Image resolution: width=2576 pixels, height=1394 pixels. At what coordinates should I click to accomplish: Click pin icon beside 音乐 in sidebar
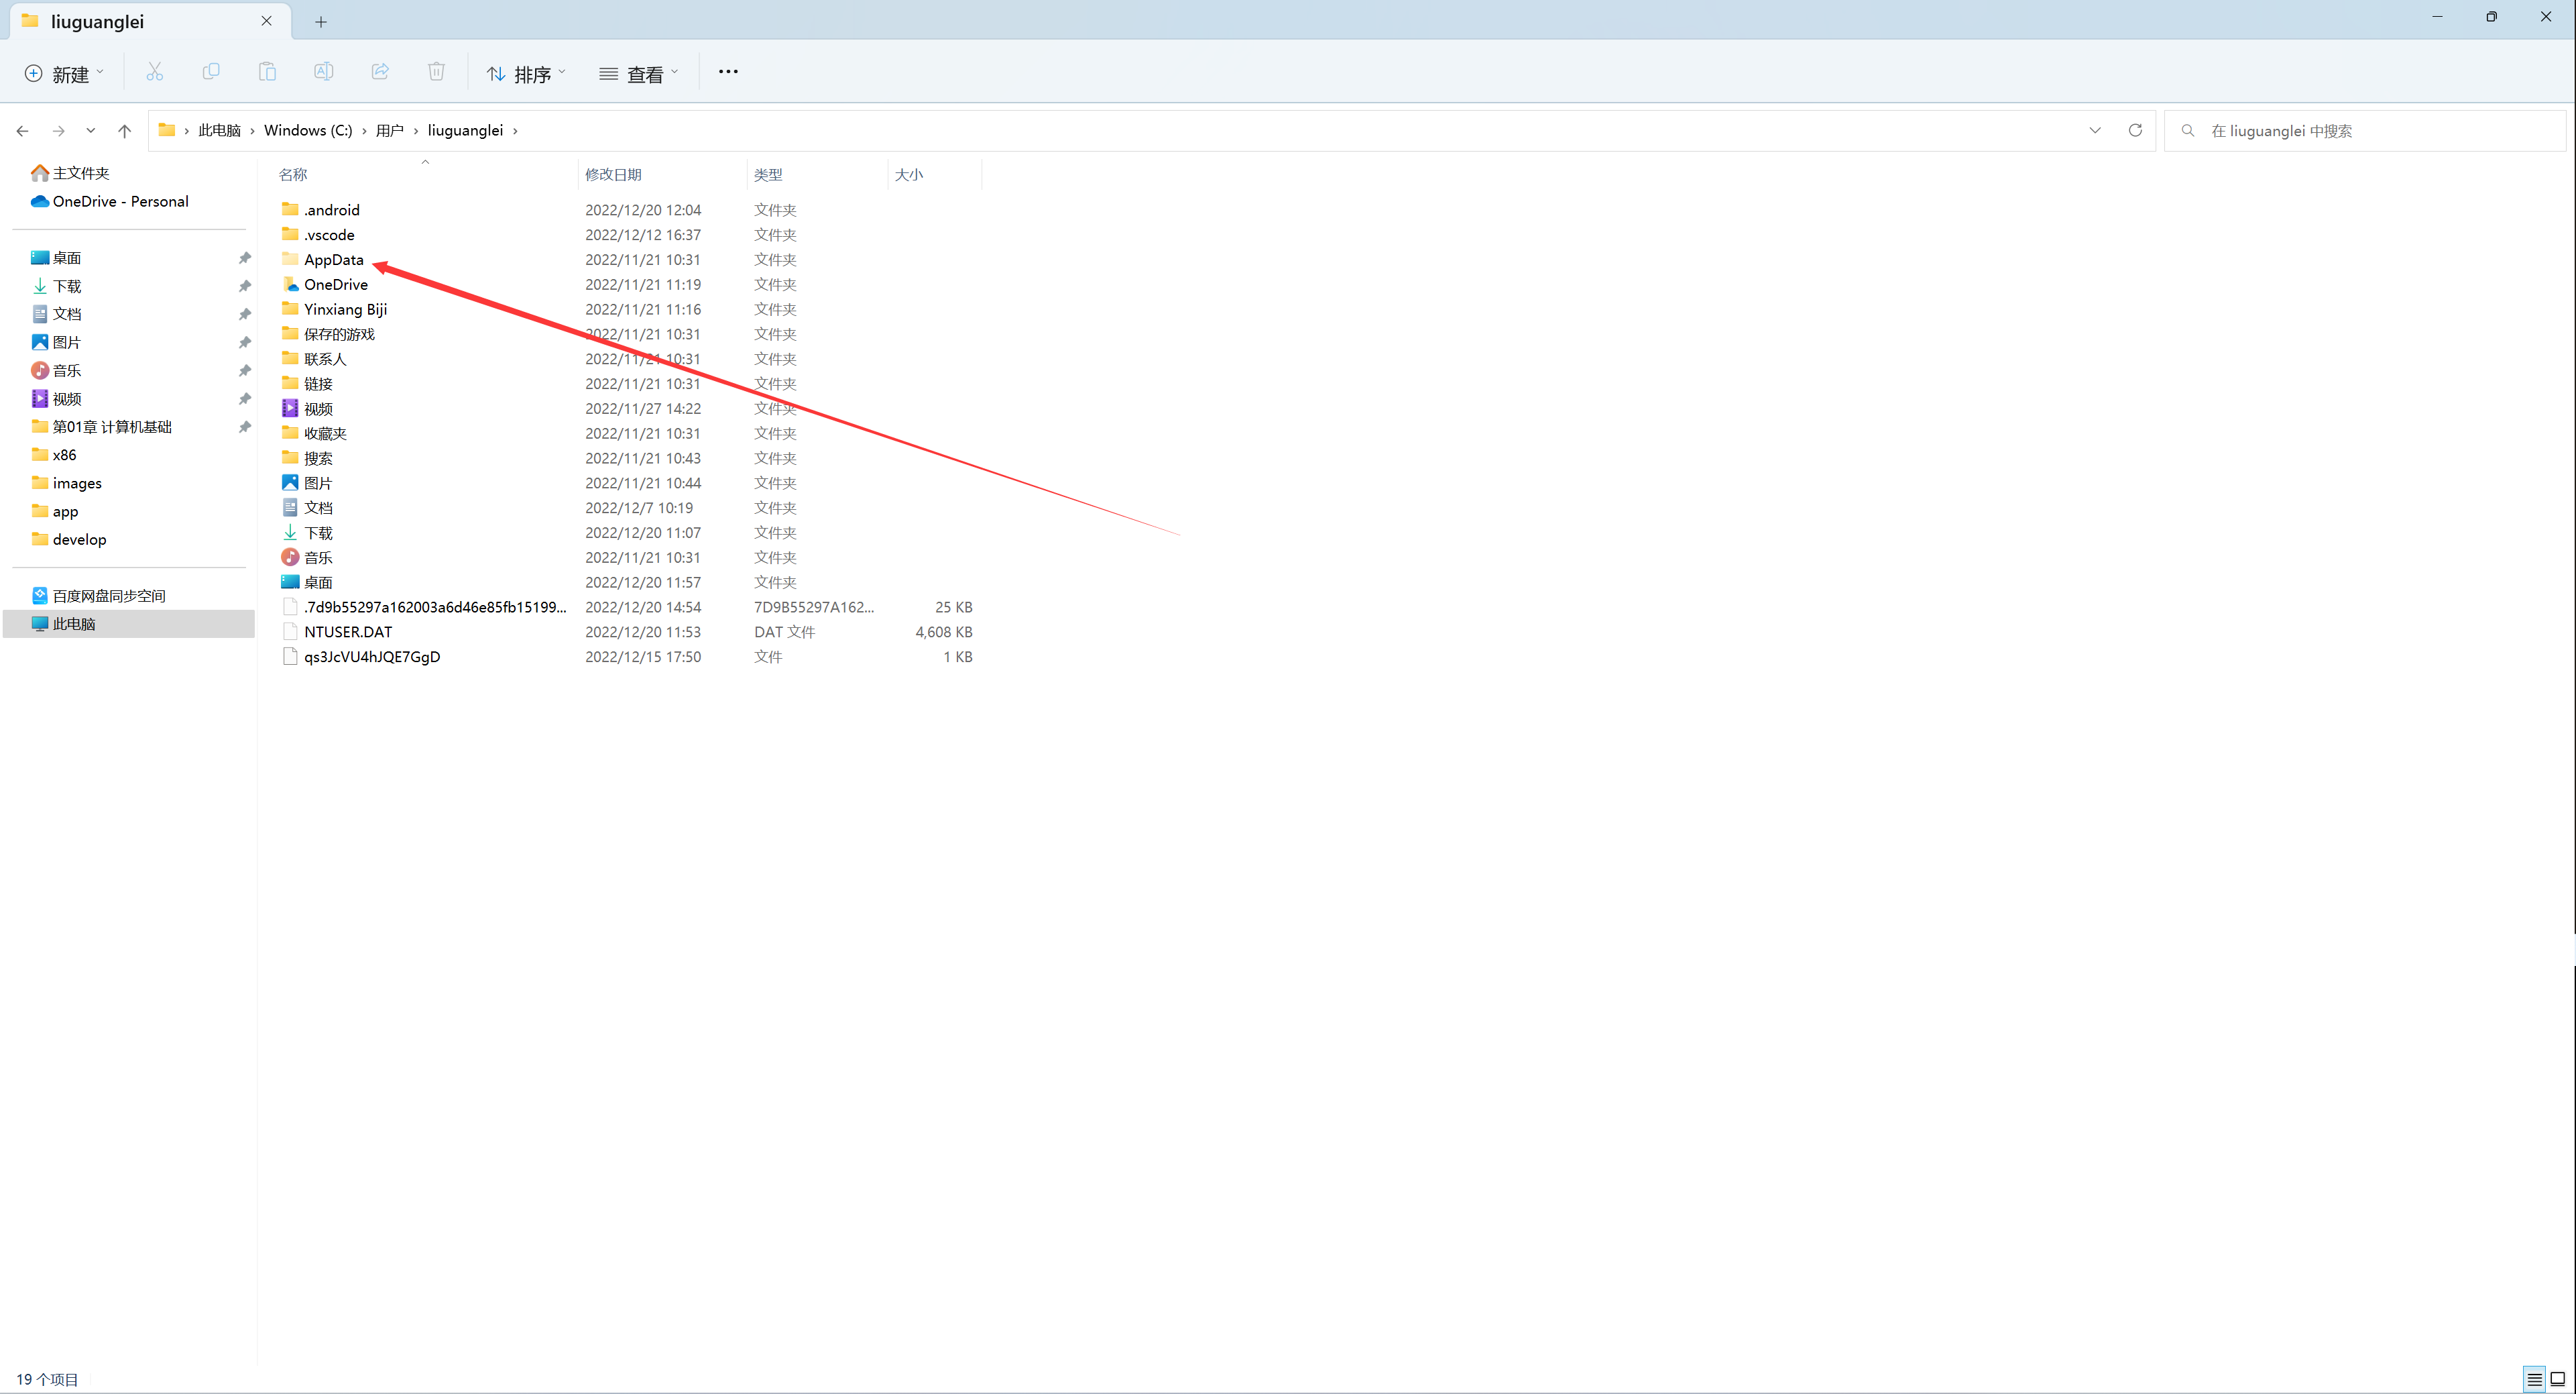(245, 370)
